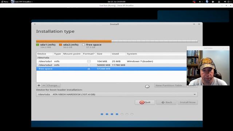Screen dimensions: 233x131
Task: Click the Windows 7 (loader) system cell
Action: pos(140,61)
